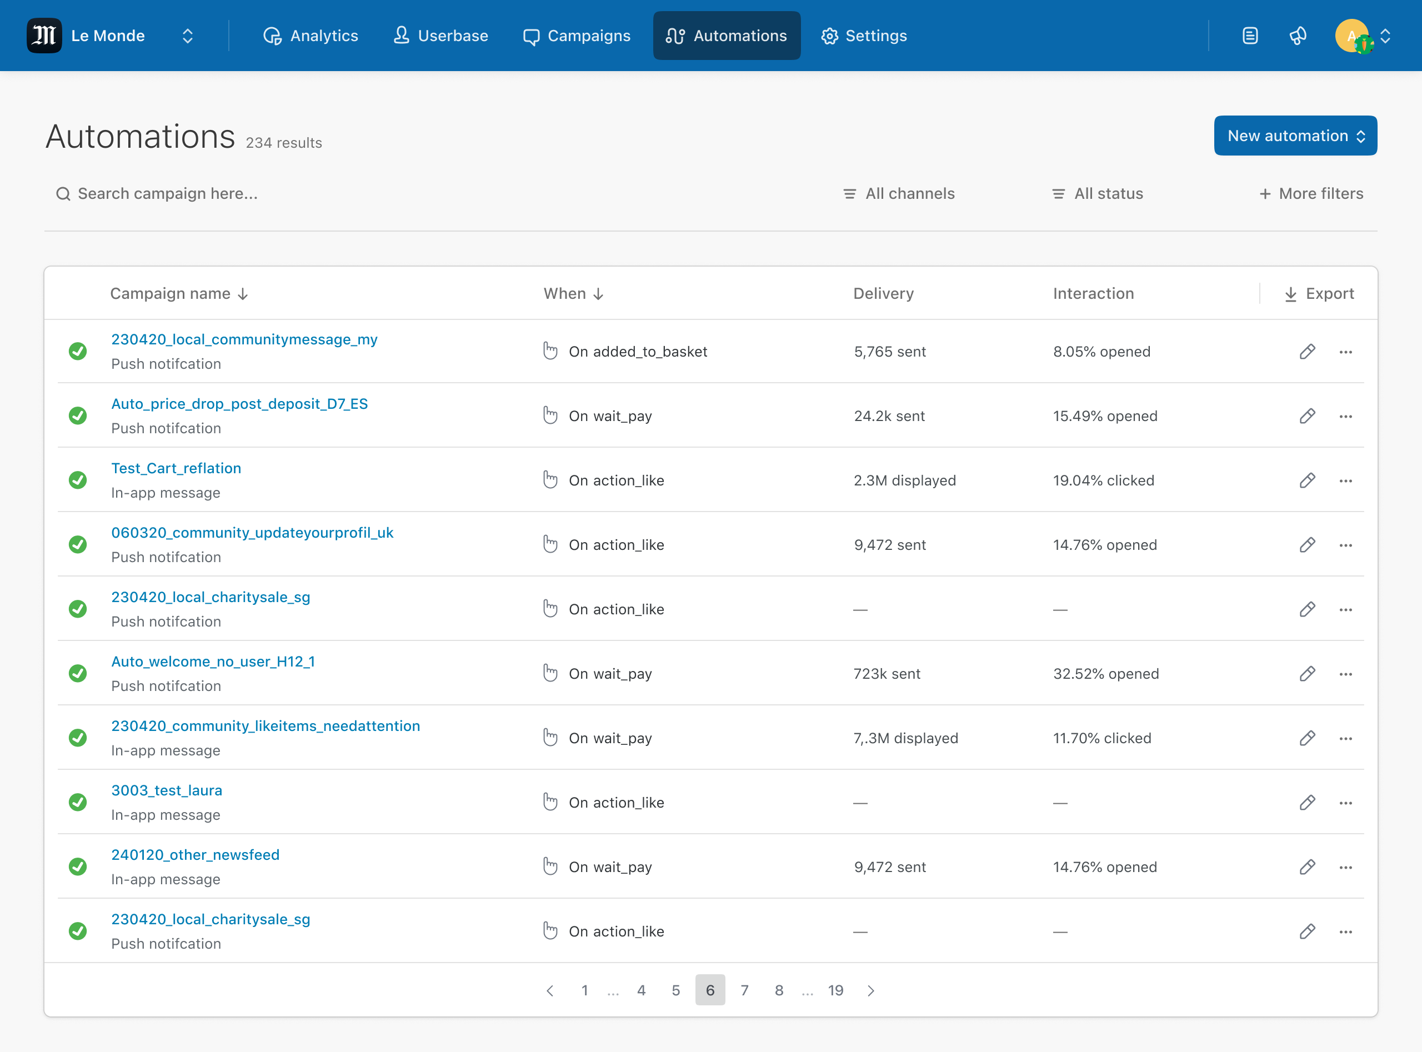Edit Auto_price_drop_post_deposit_D7_ES with the pencil icon
The image size is (1422, 1052).
click(1308, 416)
